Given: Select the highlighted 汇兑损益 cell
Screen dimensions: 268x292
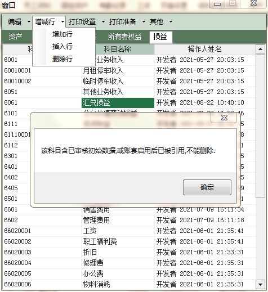Looking at the screenshot, I should pos(118,102).
